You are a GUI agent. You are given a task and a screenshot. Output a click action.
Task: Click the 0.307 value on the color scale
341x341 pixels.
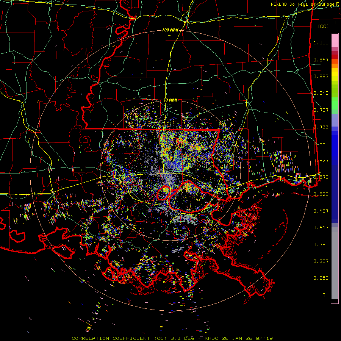pos(321,261)
